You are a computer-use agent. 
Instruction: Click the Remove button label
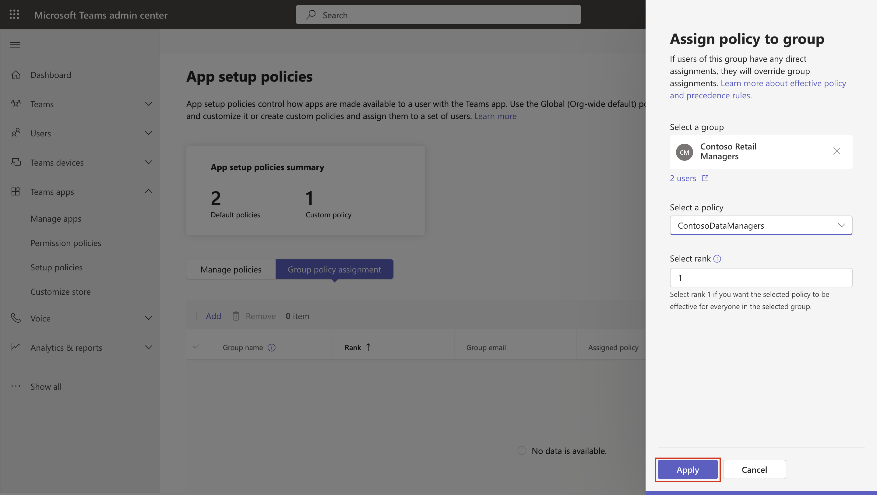pos(261,316)
